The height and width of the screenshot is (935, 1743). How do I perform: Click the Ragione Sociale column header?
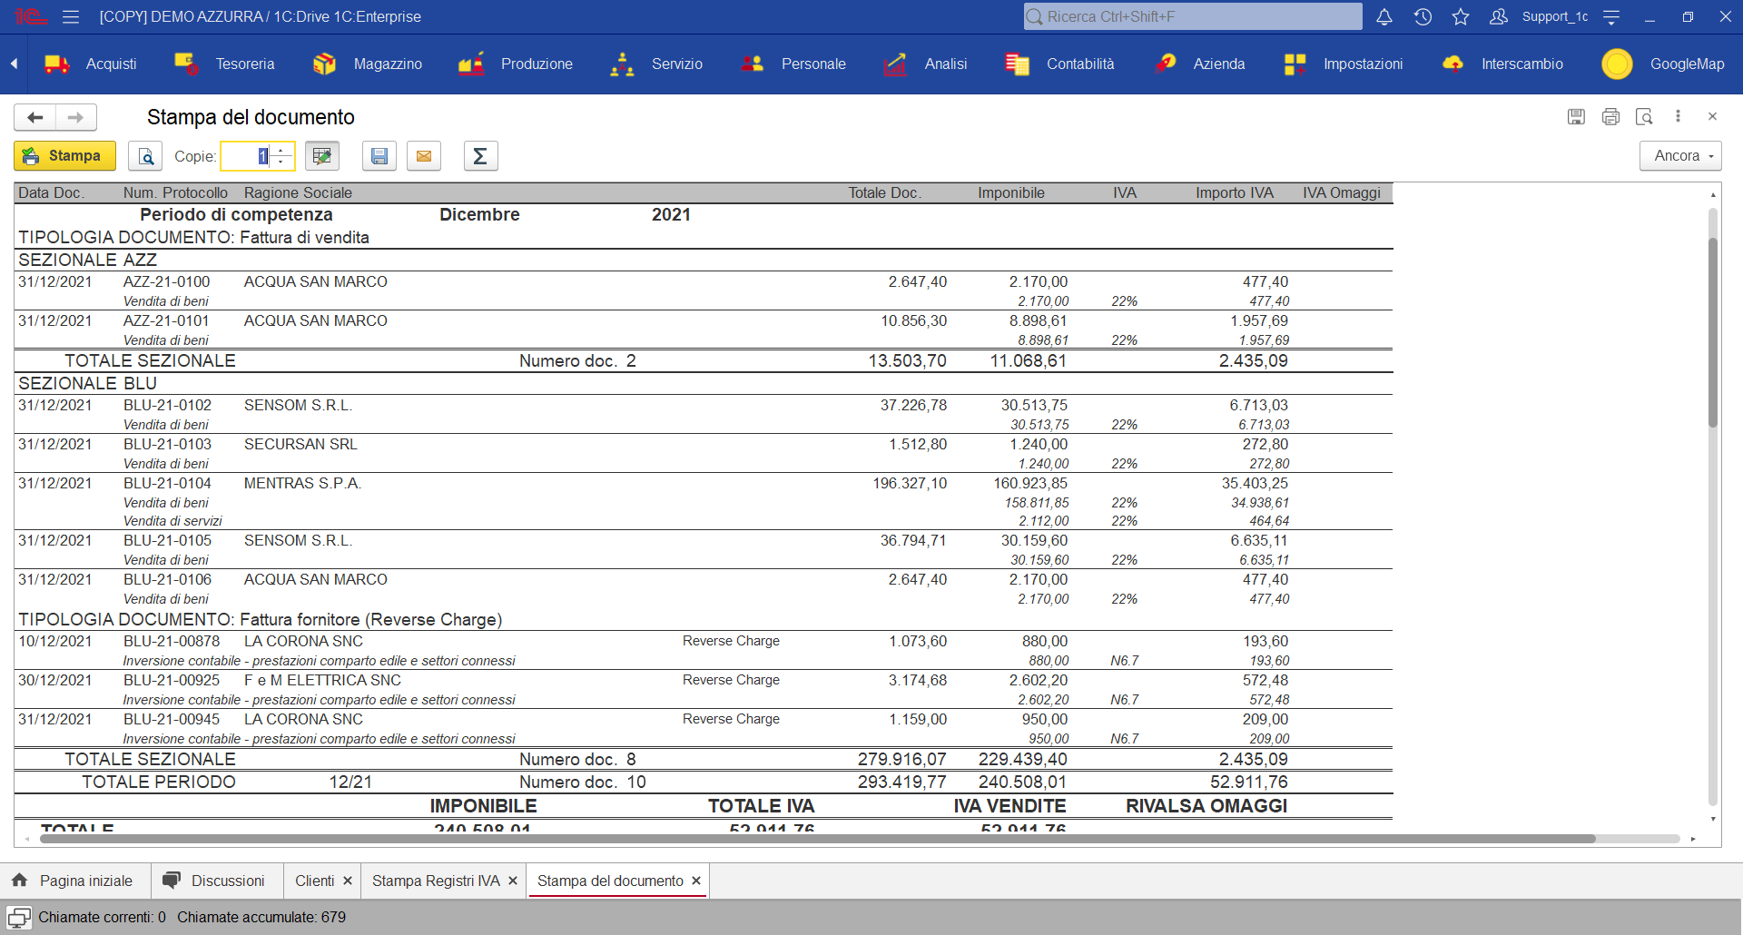tap(298, 192)
